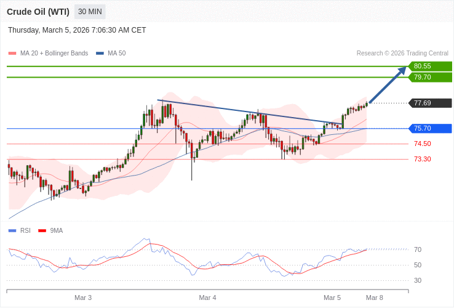Click the blue upward forecast arrow
454x308 pixels.
coord(388,85)
